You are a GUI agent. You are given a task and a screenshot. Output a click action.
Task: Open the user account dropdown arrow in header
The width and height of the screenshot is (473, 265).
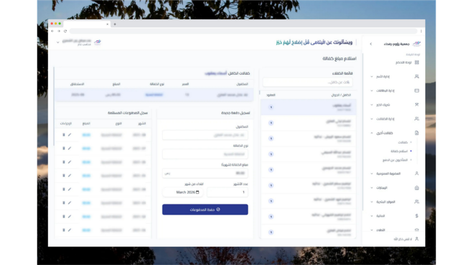point(58,42)
